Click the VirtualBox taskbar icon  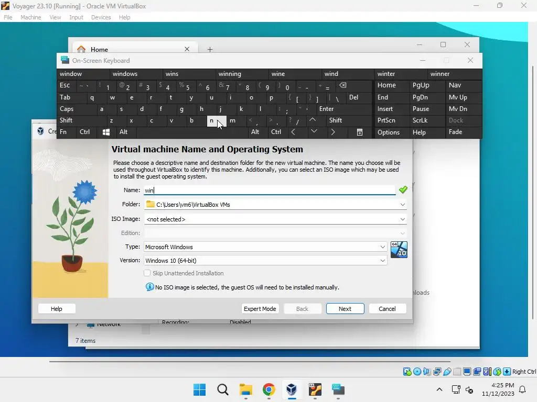point(292,389)
